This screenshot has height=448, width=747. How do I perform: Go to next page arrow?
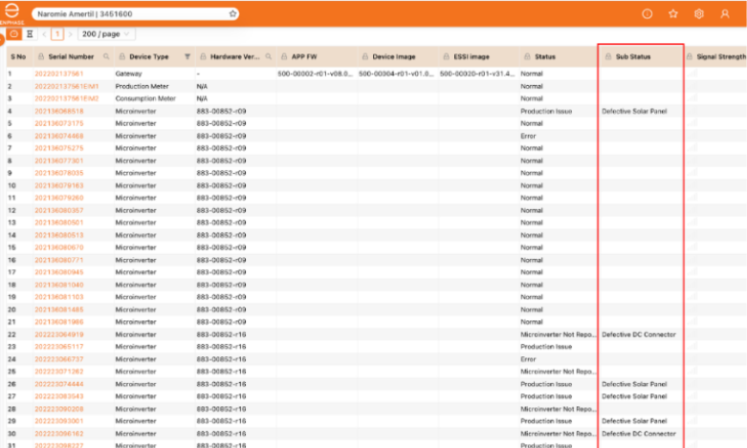[70, 33]
